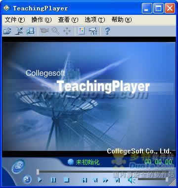Mute audio with the speaker icon
Screen dimensions: 178x188
click(131, 180)
